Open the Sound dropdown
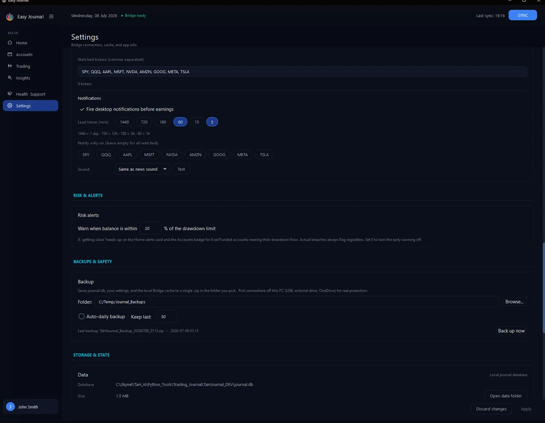Screen dimensions: 545x423 tap(142, 169)
